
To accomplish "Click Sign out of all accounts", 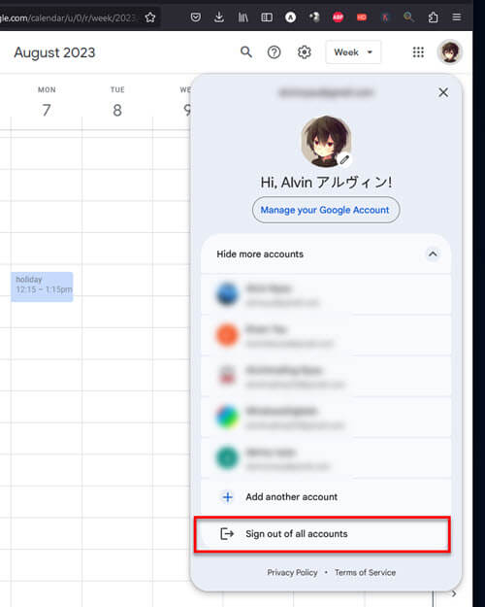I will point(323,534).
